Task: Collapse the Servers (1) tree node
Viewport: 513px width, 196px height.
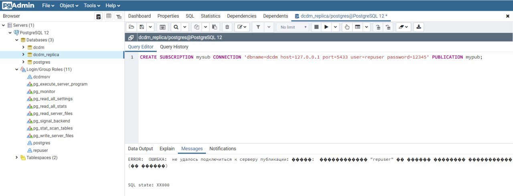Action: click(x=4, y=25)
